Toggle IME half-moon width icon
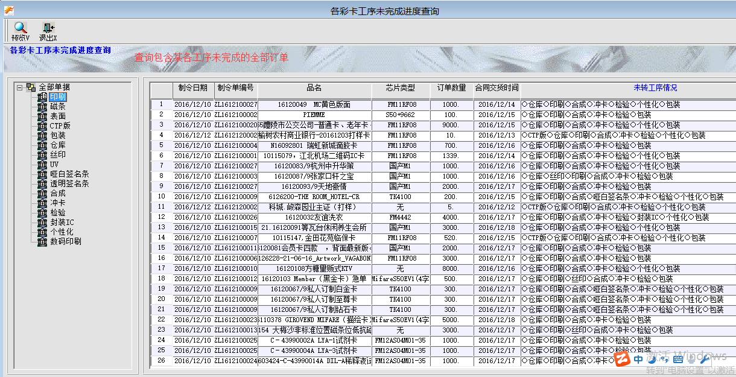This screenshot has width=736, height=377. coord(653,360)
